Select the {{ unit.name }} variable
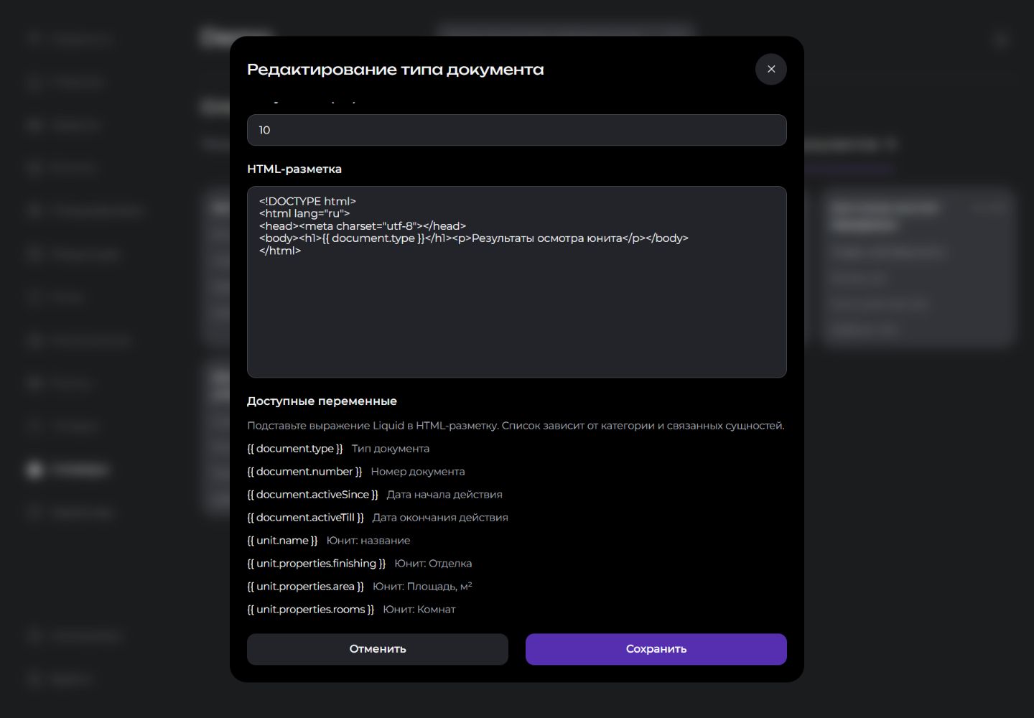 (282, 541)
